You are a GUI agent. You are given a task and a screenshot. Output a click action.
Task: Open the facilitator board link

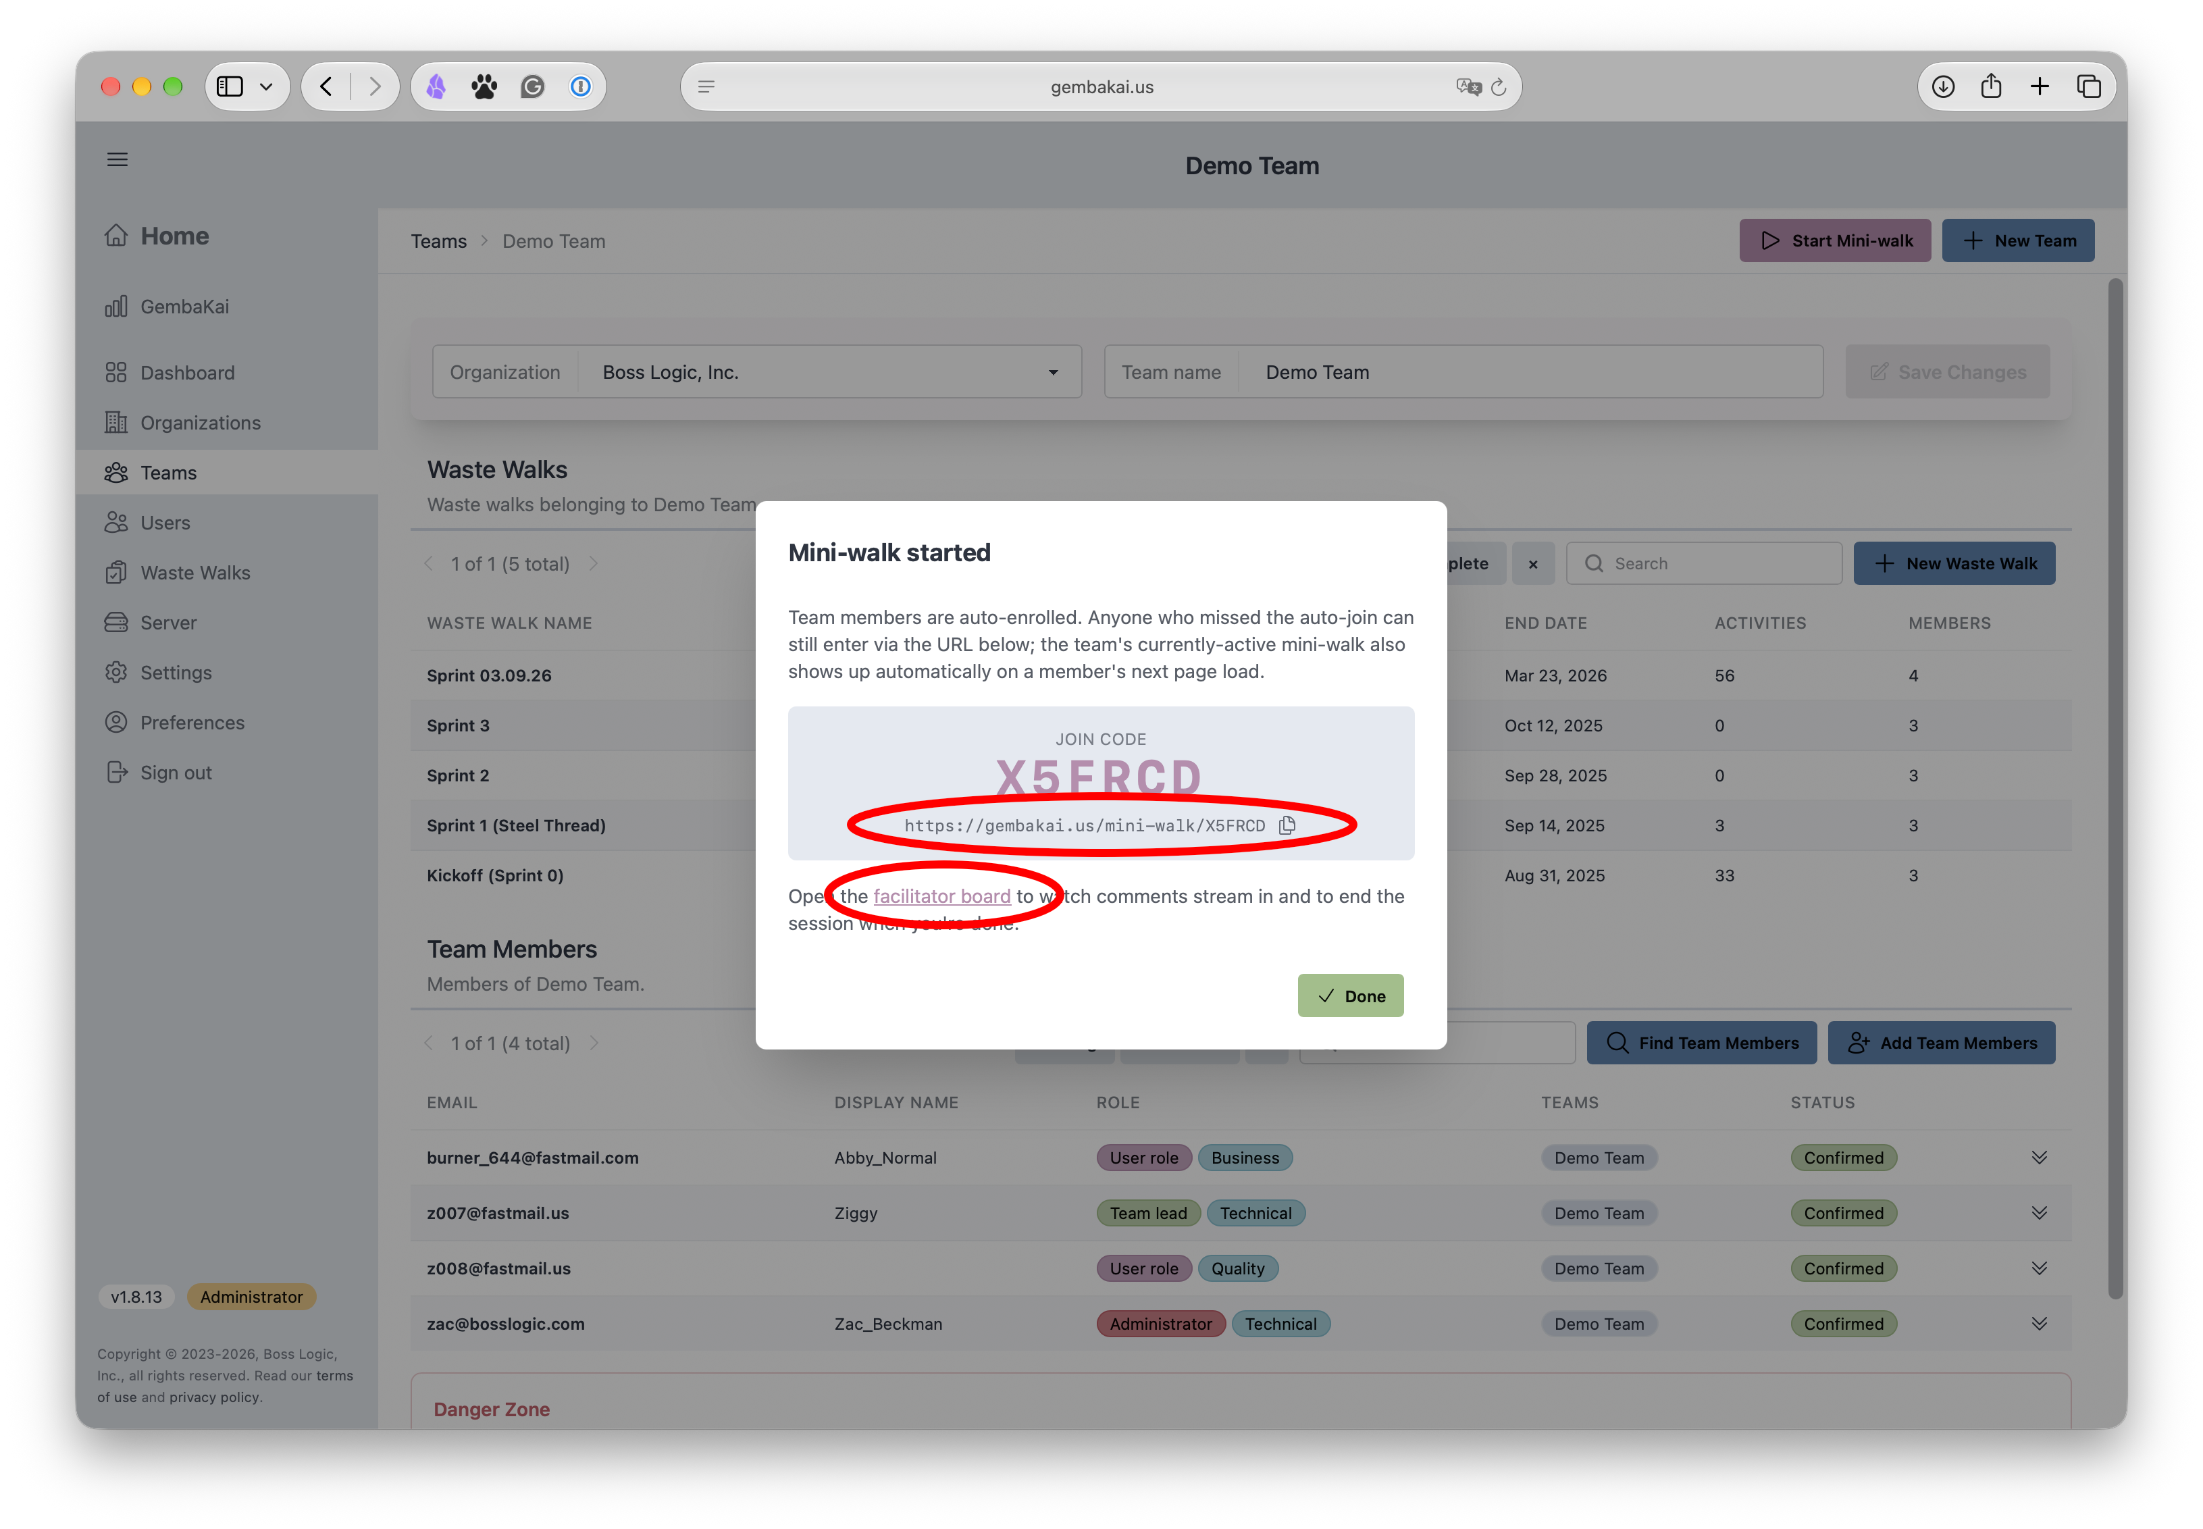(x=941, y=896)
